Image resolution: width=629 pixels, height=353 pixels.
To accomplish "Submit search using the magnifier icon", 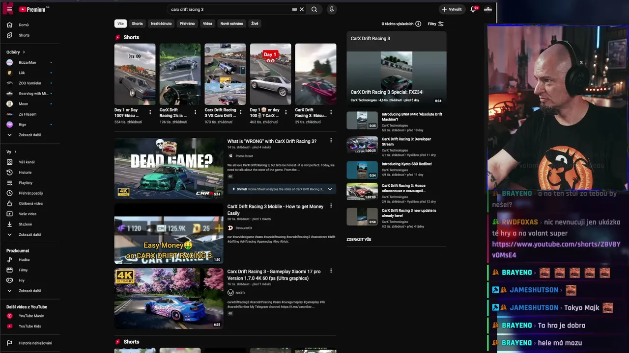I will tap(314, 9).
